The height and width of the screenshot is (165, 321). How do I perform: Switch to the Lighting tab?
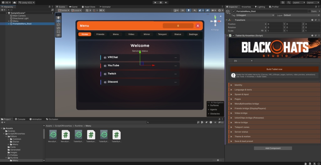pyautogui.click(x=260, y=7)
